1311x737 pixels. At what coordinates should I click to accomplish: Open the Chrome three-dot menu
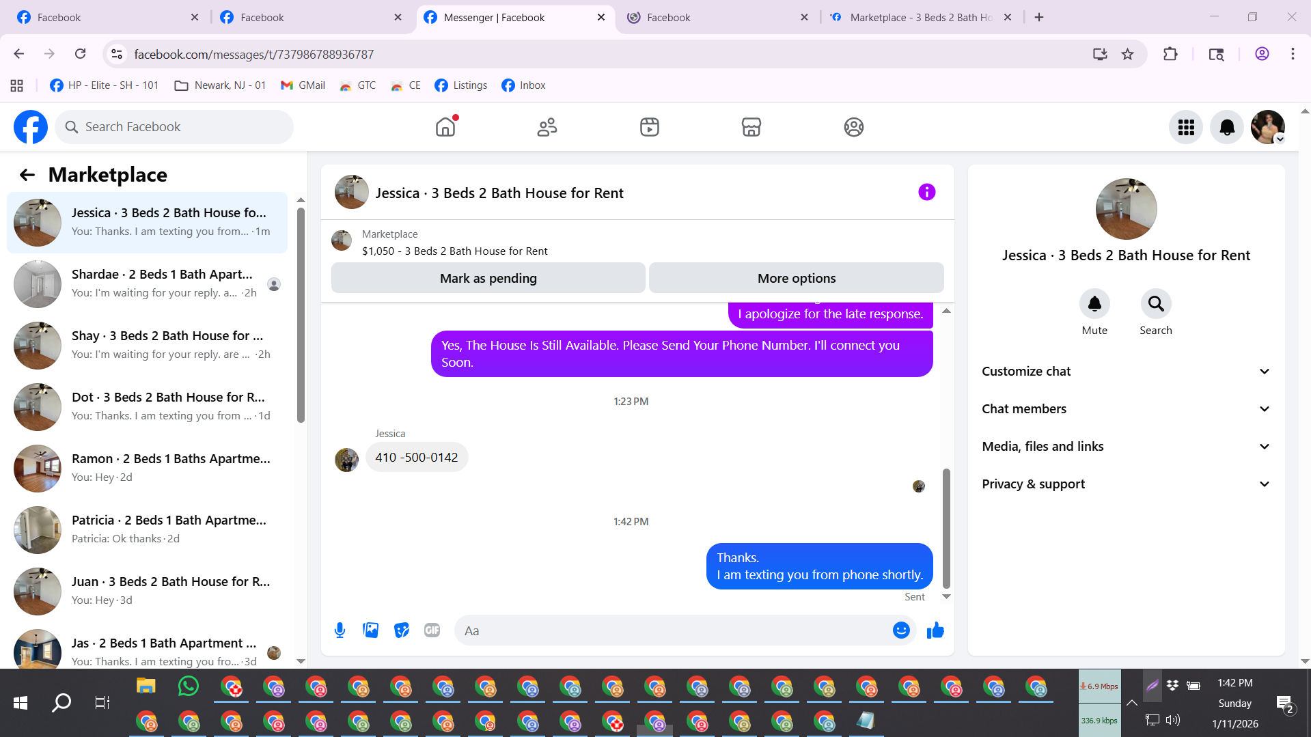click(x=1293, y=54)
